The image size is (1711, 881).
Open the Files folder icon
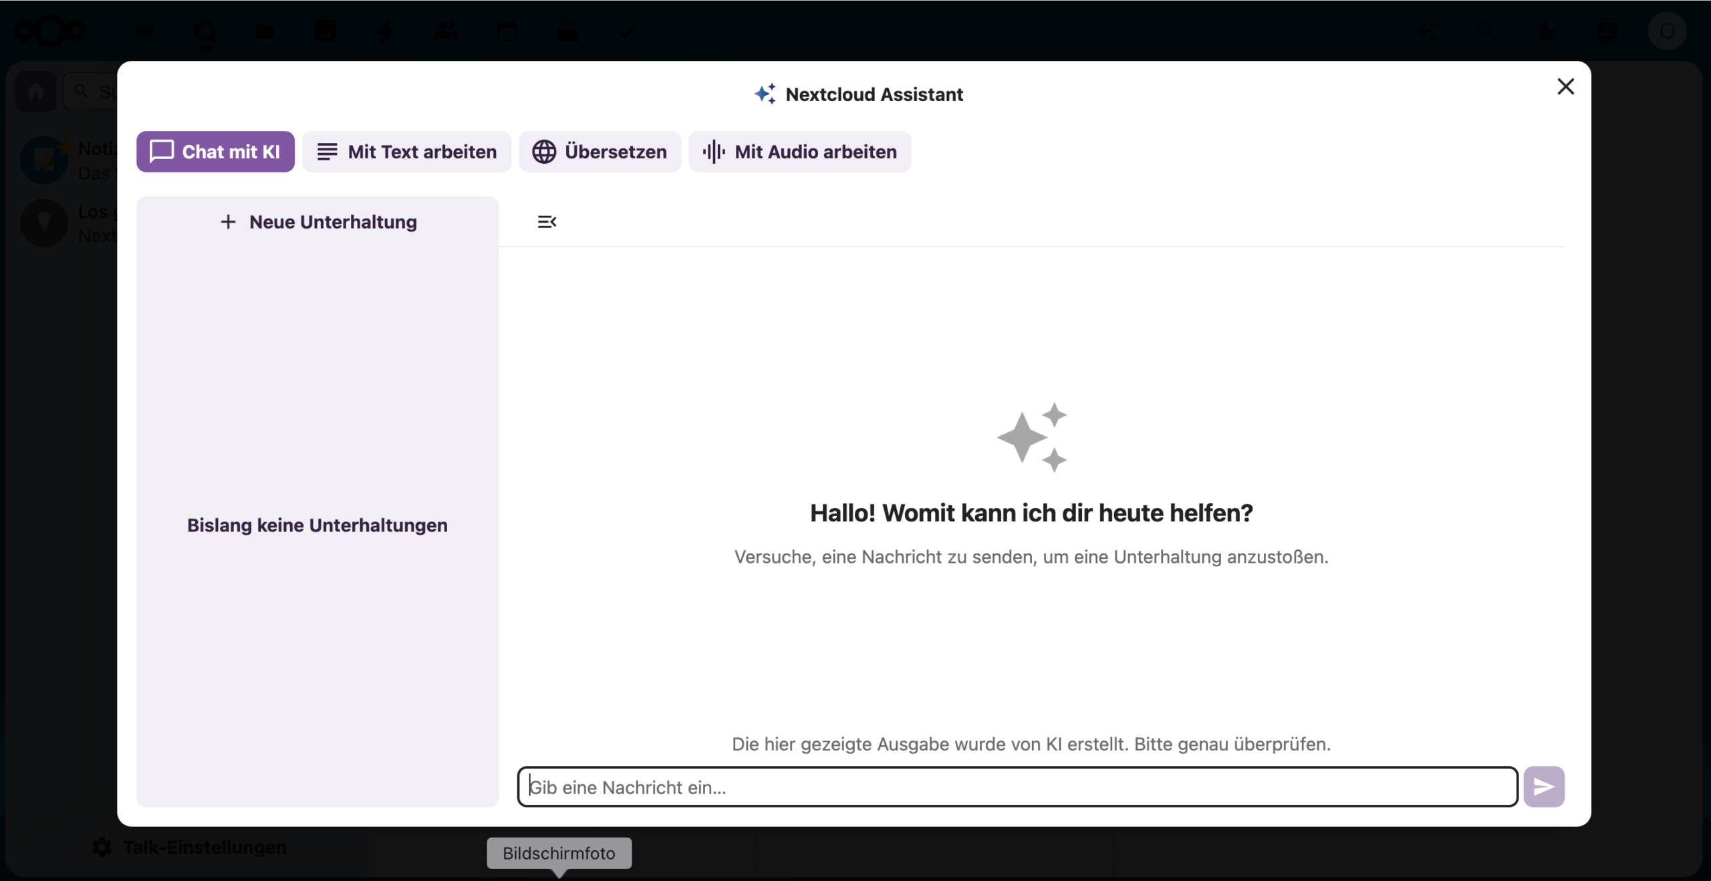[265, 31]
